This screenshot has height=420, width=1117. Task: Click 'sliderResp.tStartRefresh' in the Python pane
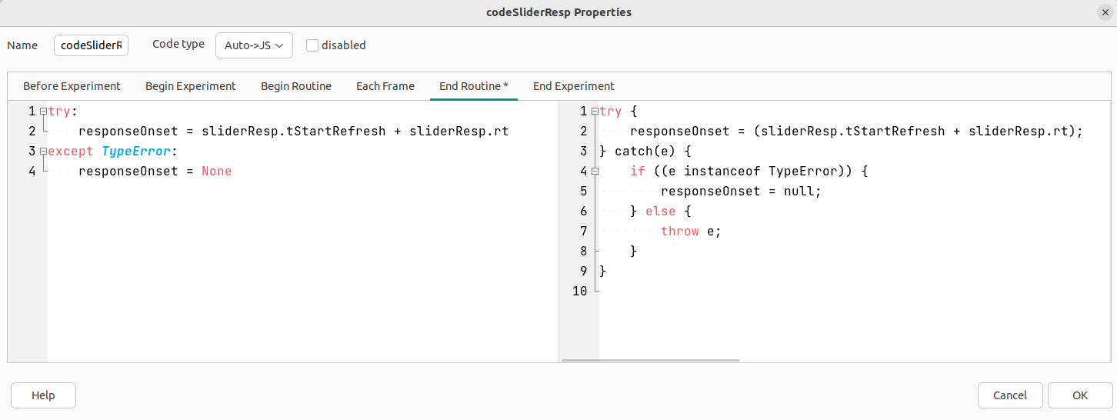click(294, 131)
